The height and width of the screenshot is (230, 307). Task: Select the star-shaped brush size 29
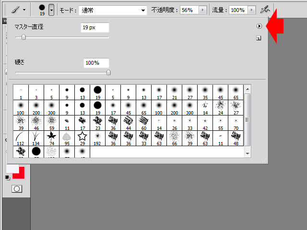pyautogui.click(x=82, y=138)
